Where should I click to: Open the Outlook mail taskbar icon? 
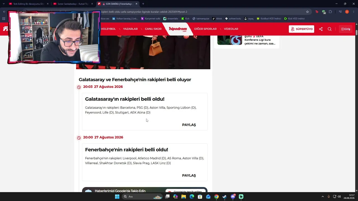point(208,197)
